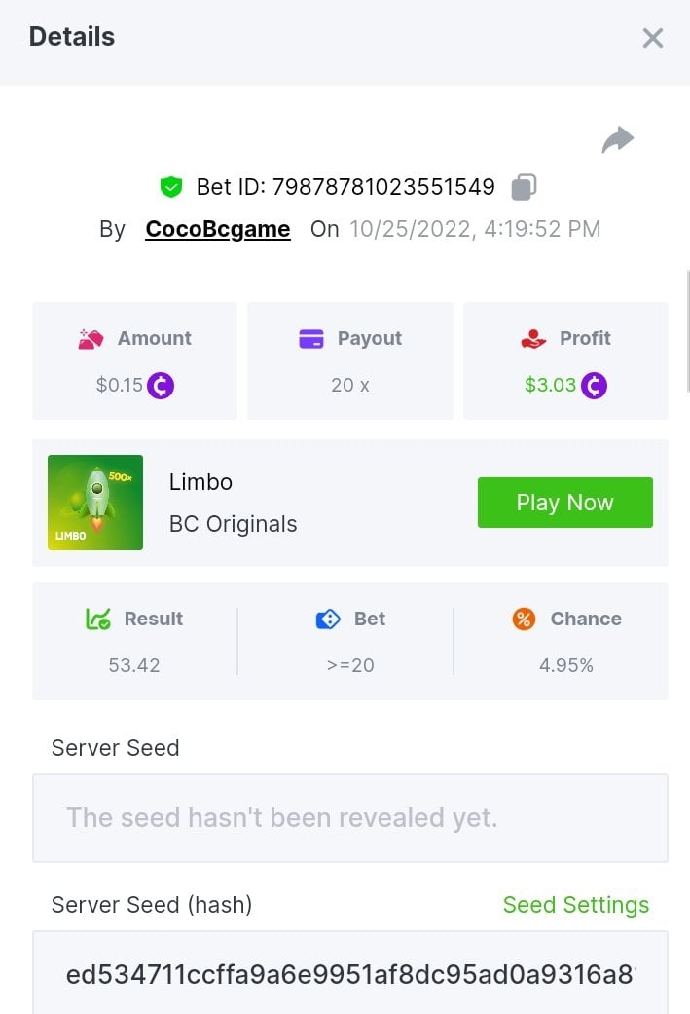
Task: Click the currency coin beside $0.15
Action: click(x=161, y=386)
